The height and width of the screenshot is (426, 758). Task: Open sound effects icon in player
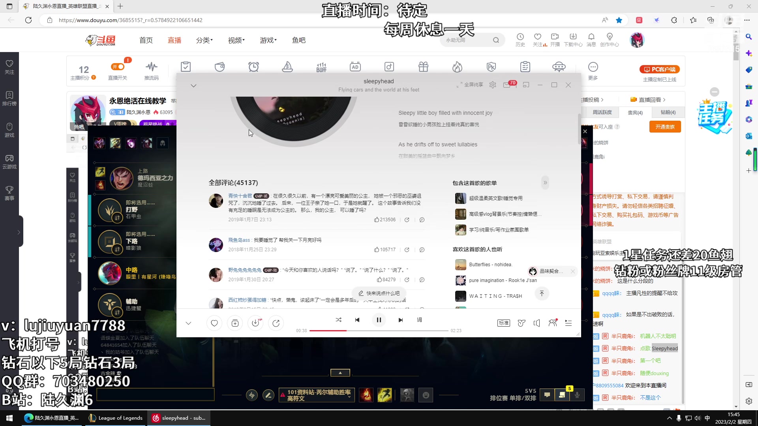[x=522, y=323]
